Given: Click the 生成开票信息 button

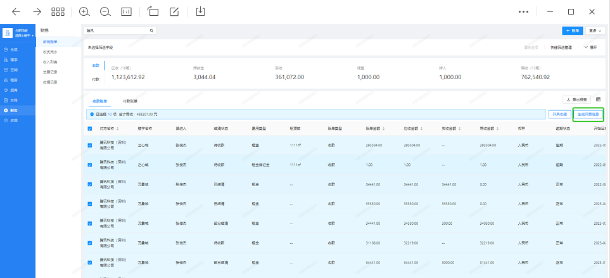Looking at the screenshot, I should (588, 114).
